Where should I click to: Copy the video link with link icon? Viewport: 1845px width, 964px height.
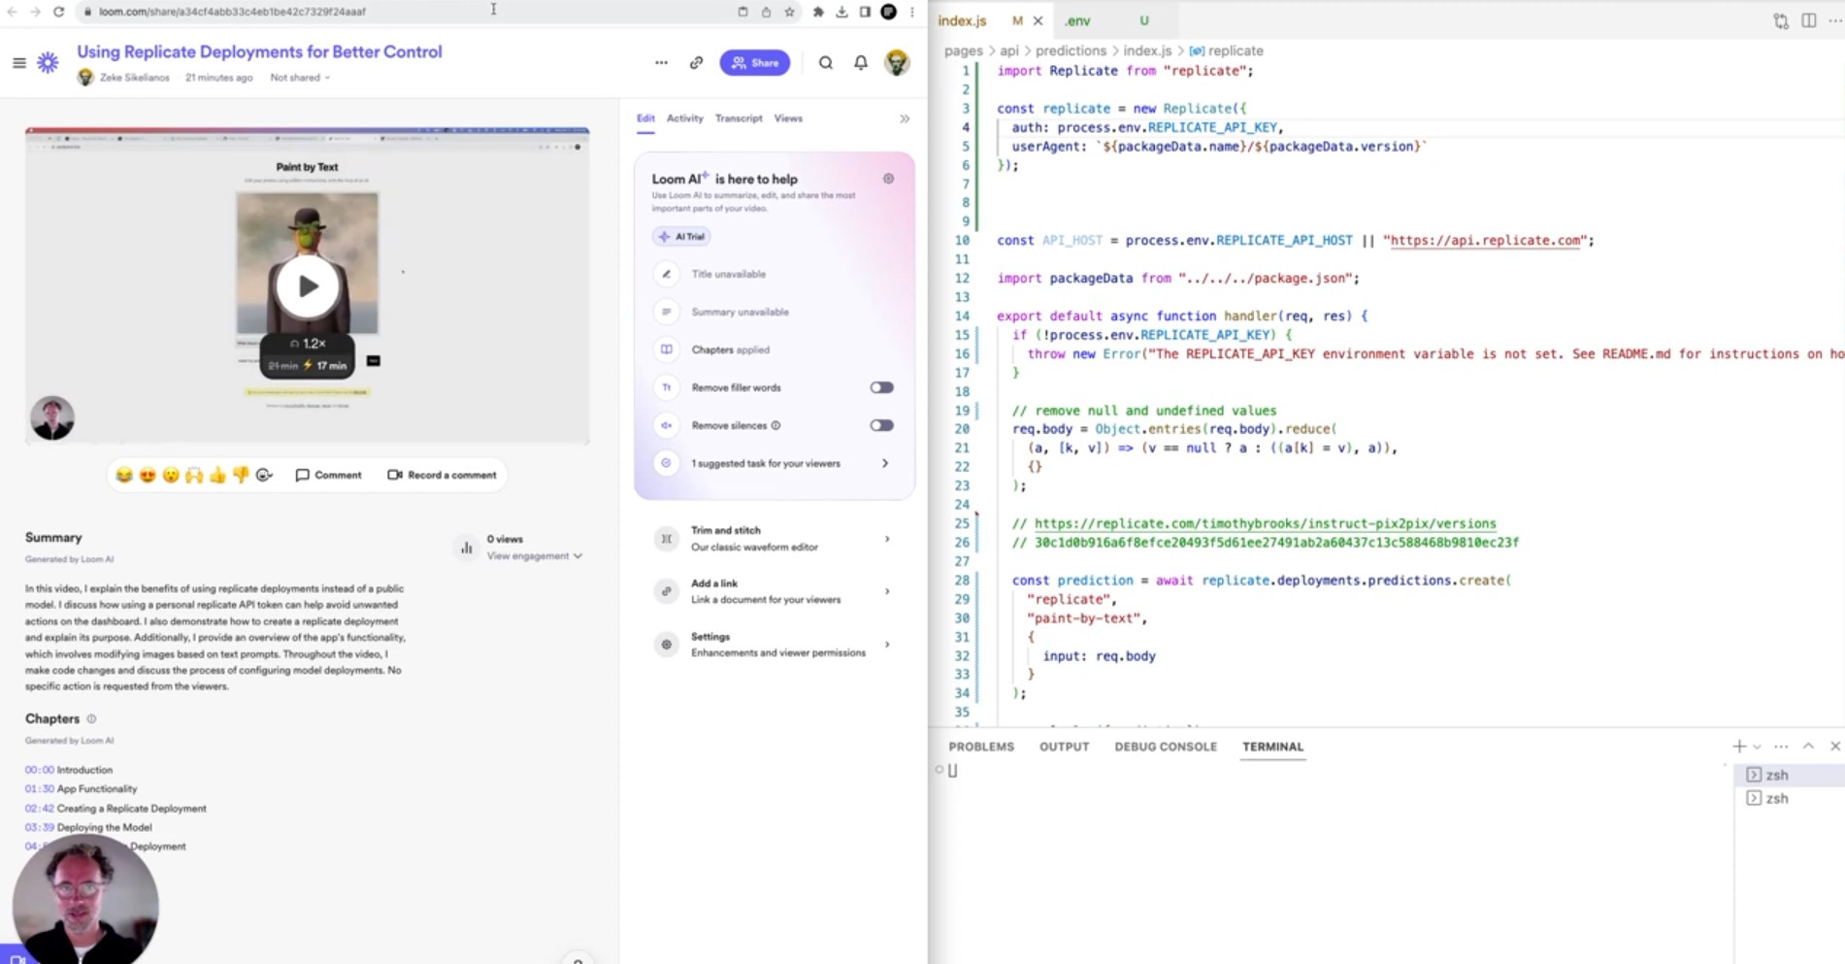point(696,63)
